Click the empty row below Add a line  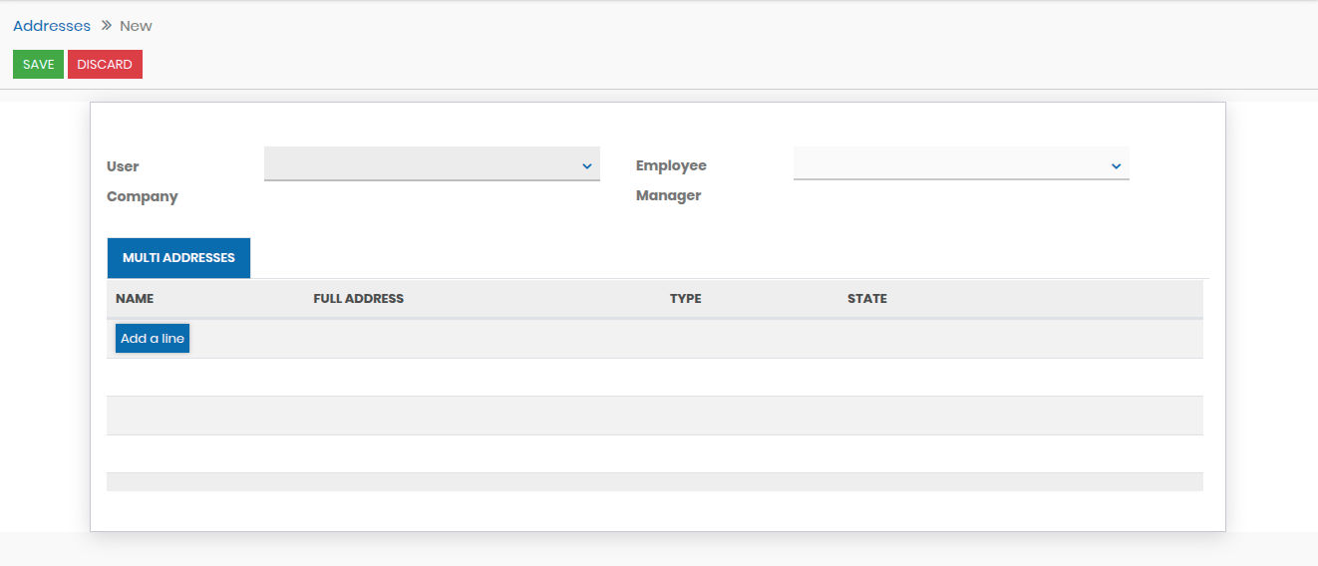[654, 377]
